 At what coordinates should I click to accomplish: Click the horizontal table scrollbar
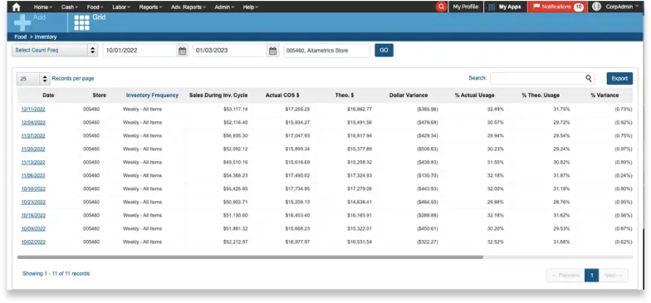251,257
